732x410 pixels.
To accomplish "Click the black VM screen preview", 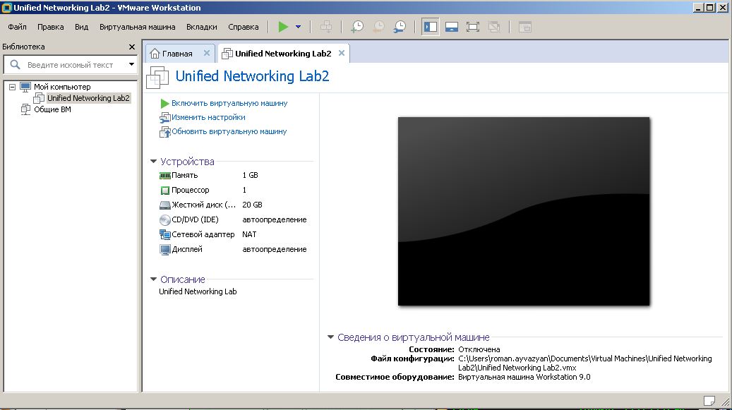I will point(523,211).
